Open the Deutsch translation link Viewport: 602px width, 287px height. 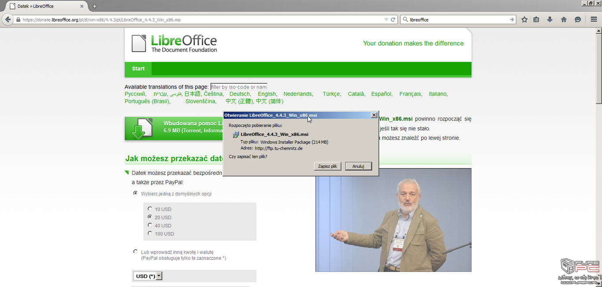[x=240, y=94]
